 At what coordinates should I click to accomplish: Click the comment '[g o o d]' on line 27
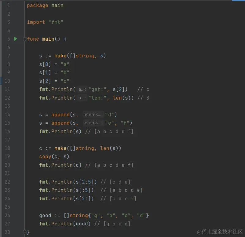tap(117, 224)
